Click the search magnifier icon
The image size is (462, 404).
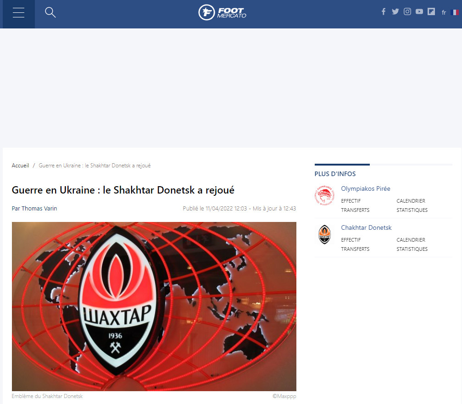(50, 13)
